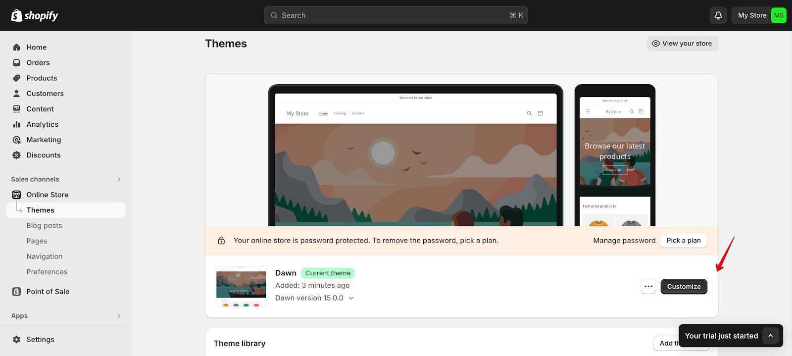Click the Marketing target icon

(16, 140)
